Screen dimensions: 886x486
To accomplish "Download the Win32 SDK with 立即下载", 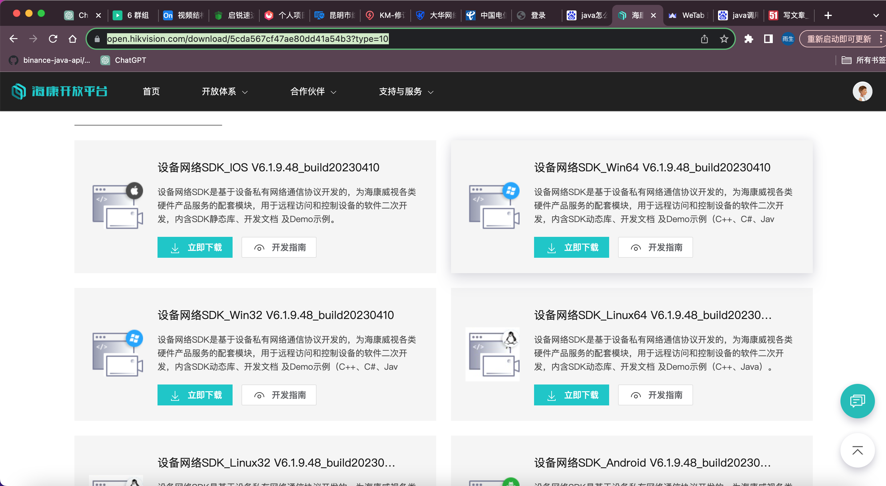I will (195, 395).
